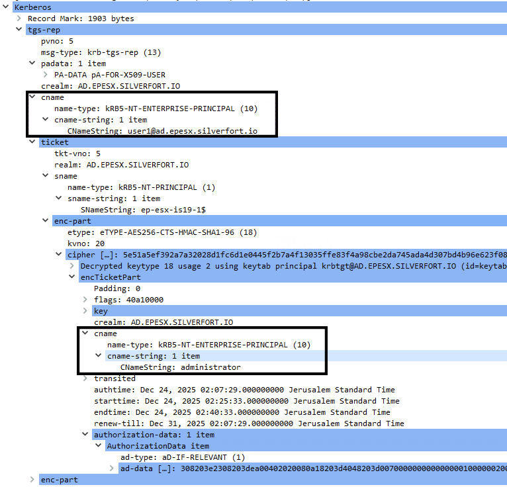Expand the ad-data hex field
507x487 pixels.
pyautogui.click(x=112, y=468)
